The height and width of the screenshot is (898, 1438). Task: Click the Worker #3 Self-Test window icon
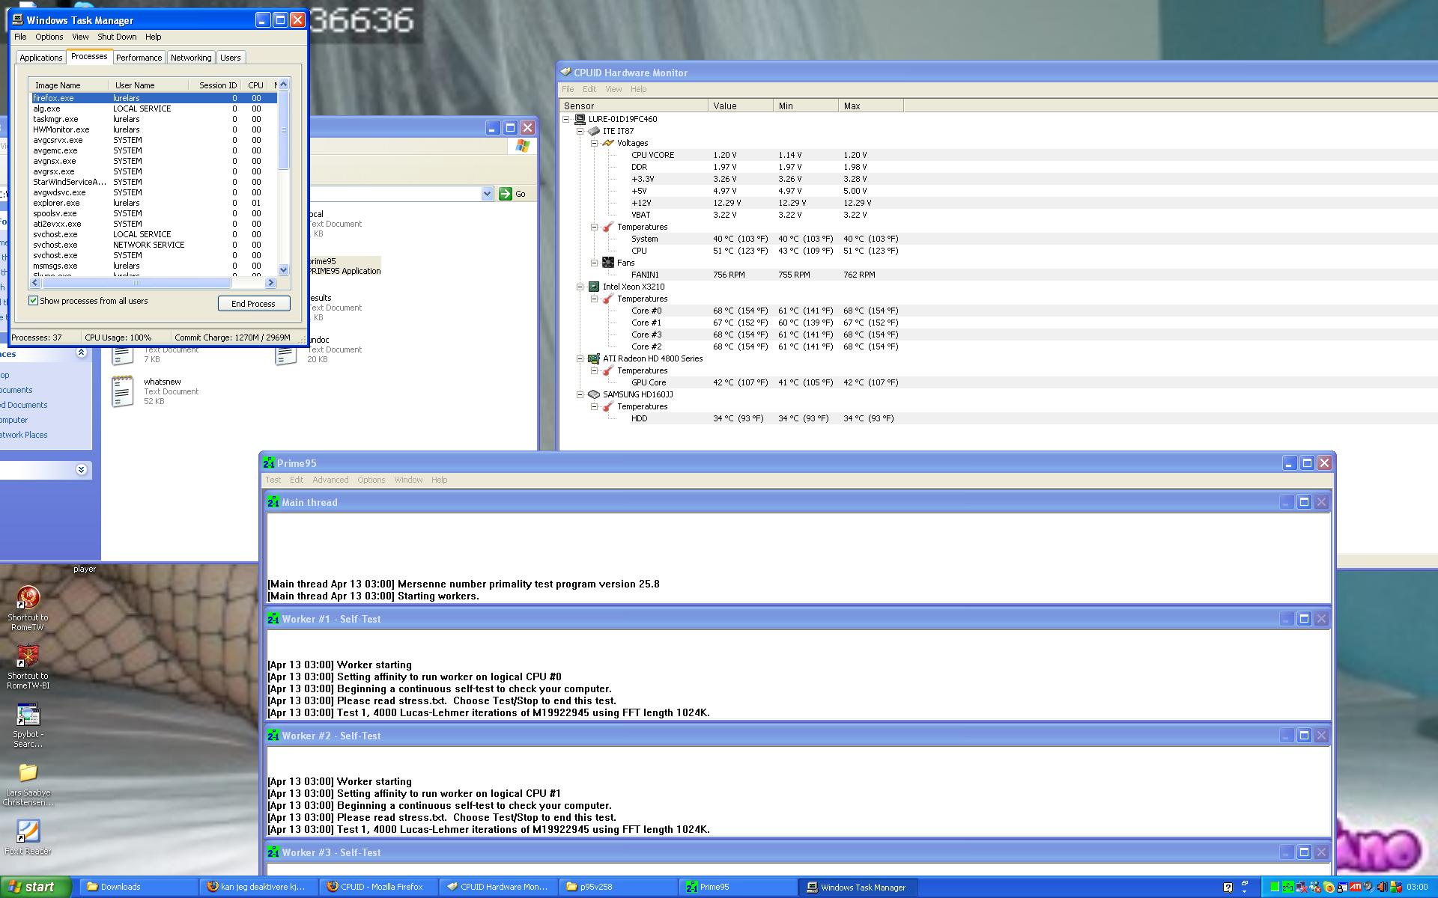(x=273, y=852)
